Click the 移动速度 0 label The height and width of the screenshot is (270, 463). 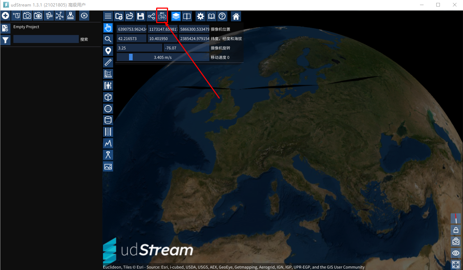(x=220, y=57)
